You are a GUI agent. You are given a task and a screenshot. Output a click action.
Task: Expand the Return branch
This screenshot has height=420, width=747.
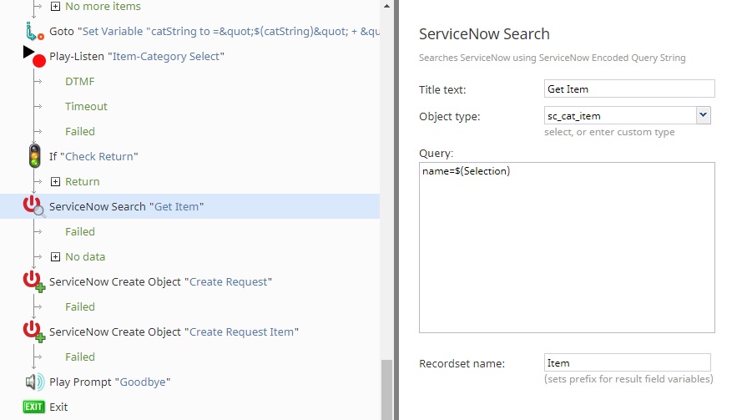[55, 182]
